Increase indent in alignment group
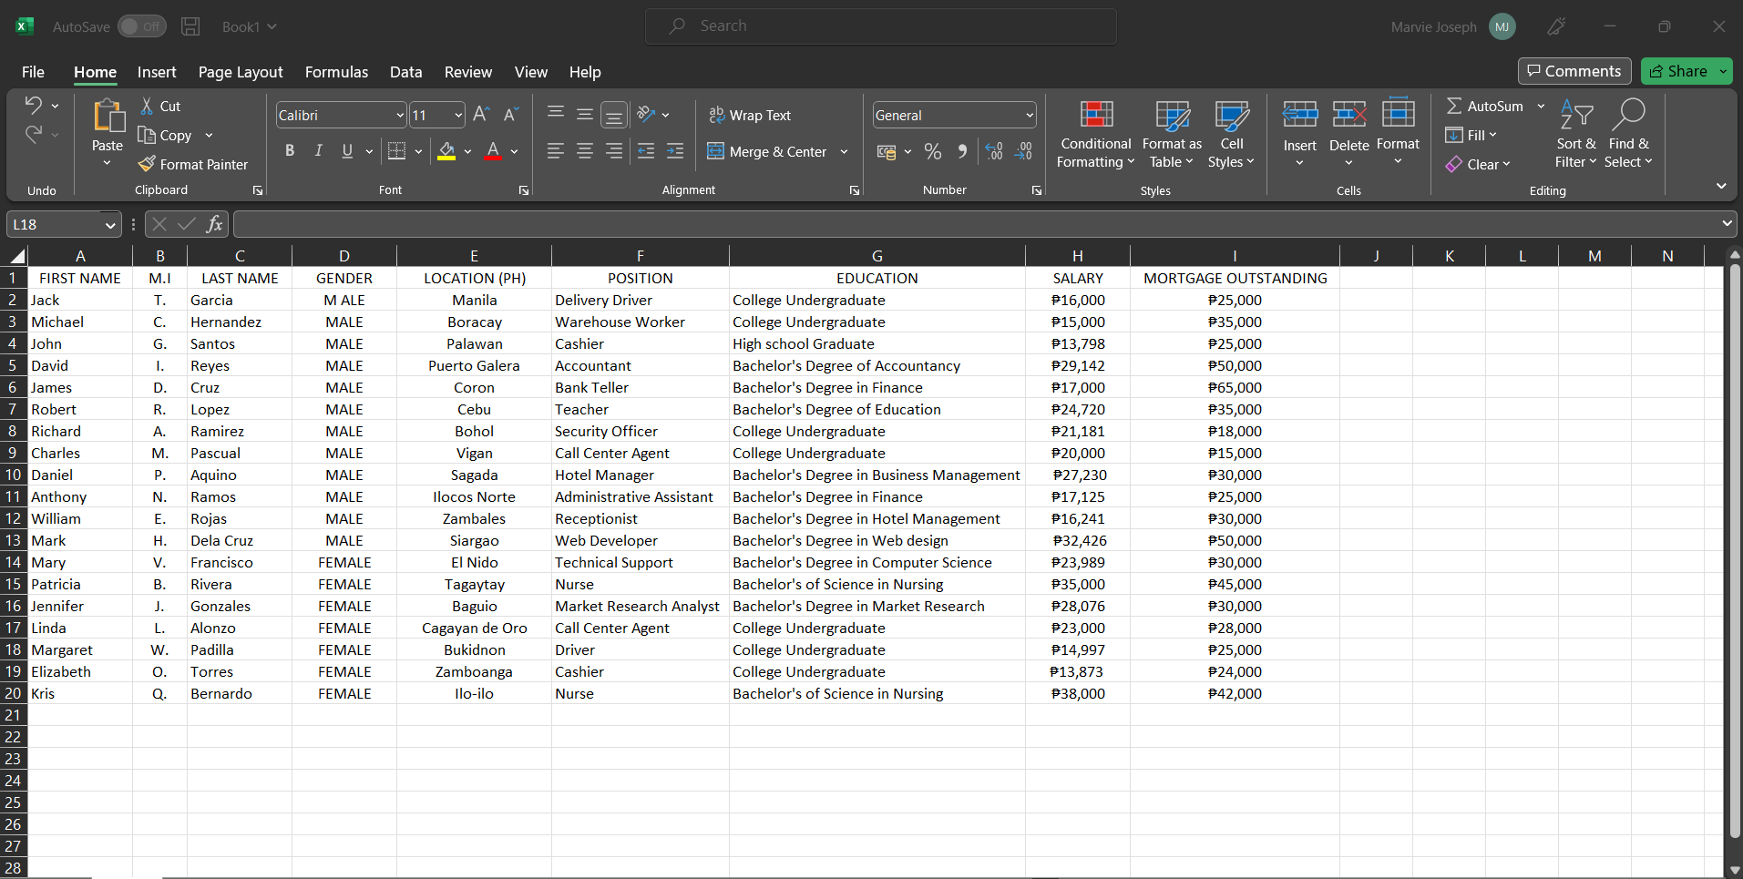 point(675,151)
